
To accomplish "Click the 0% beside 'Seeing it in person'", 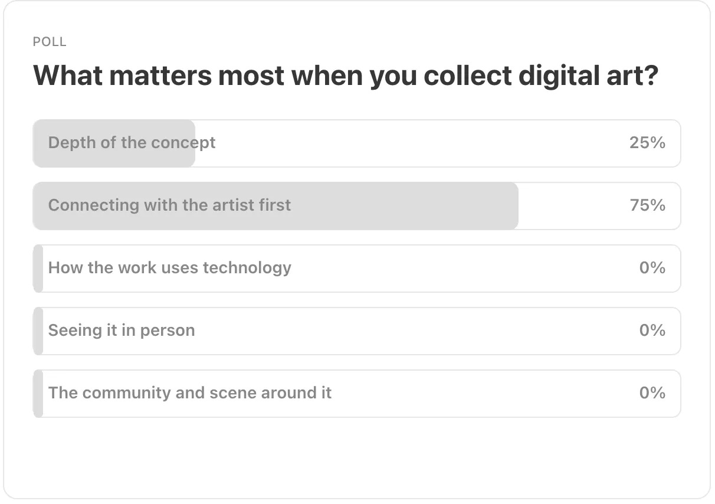I will pos(652,330).
